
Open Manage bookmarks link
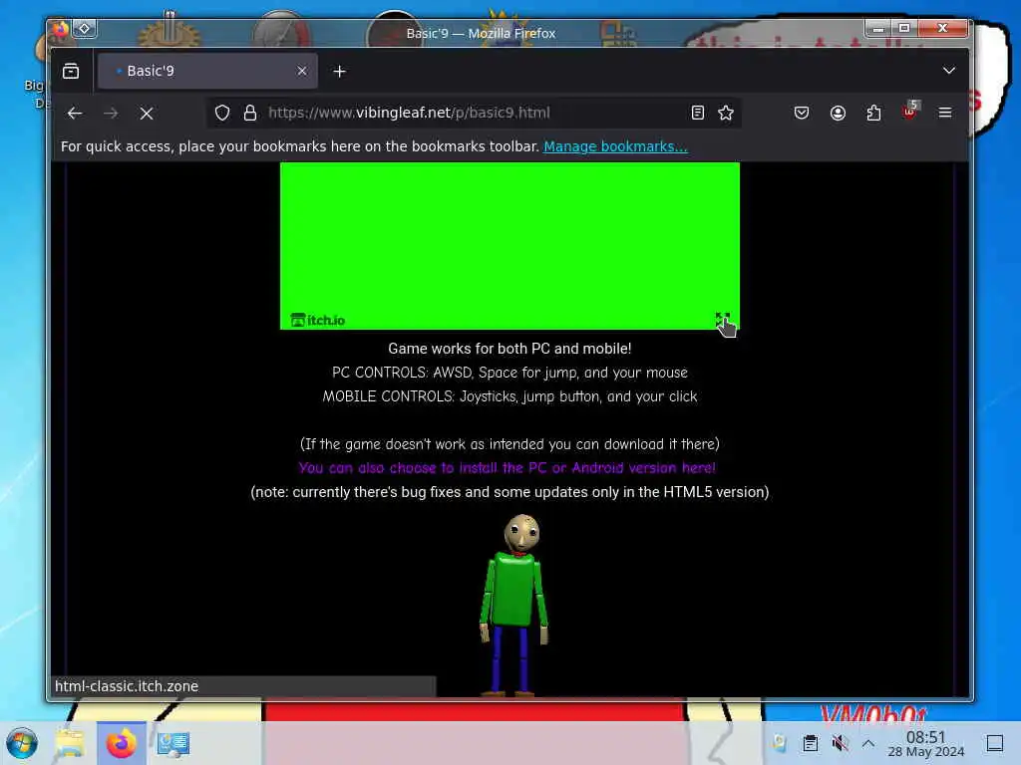(x=615, y=146)
